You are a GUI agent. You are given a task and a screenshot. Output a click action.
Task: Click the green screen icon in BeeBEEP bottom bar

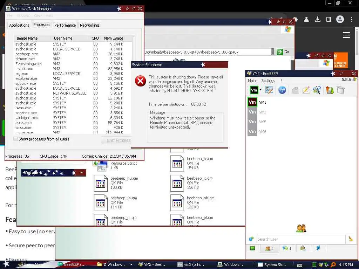[x=252, y=248]
